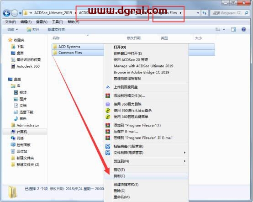Choose Manage with ACDSee Ultimate 2019
253x202 pixels.
(143, 66)
